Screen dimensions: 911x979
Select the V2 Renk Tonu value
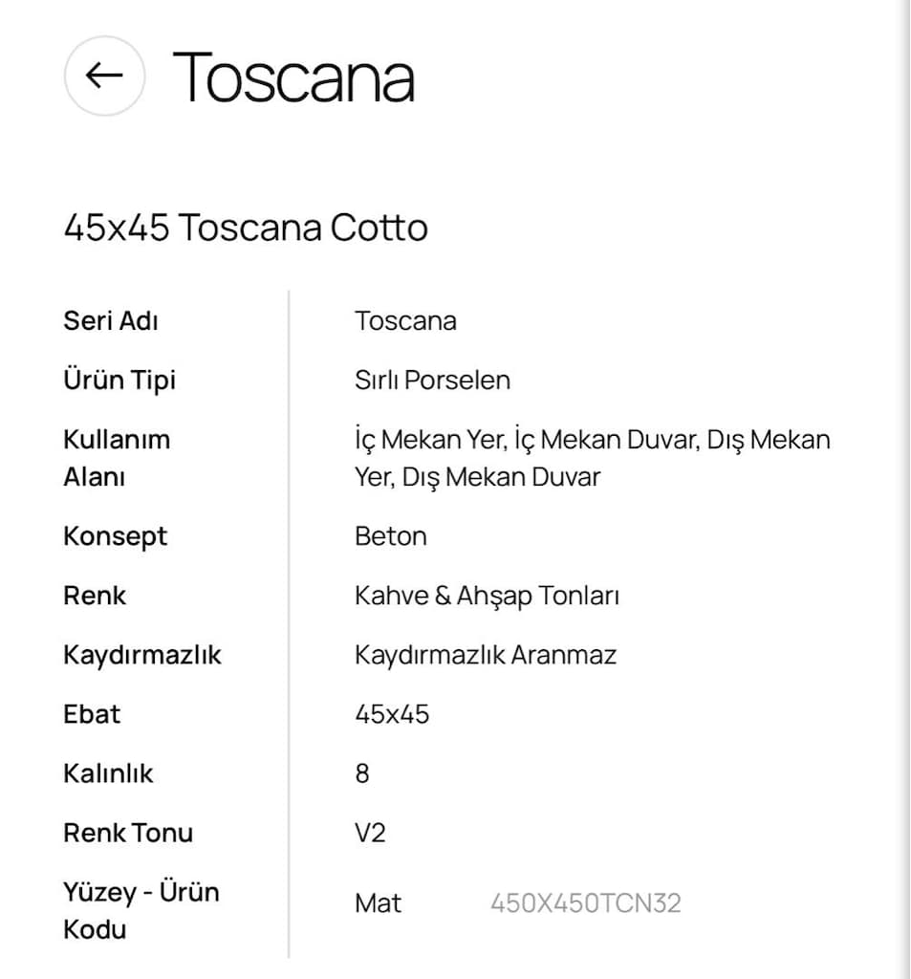point(370,833)
